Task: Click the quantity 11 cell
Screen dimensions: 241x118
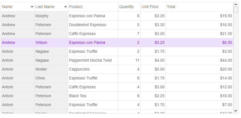Action: (129, 60)
